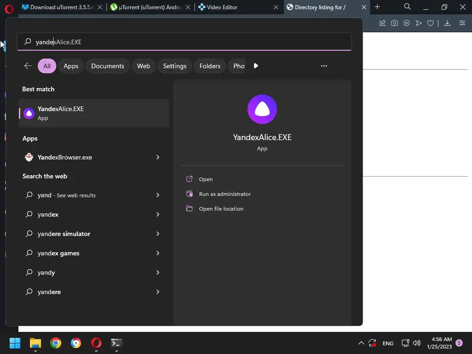Add page to bookmarks heart icon
The width and height of the screenshot is (472, 354).
point(431,23)
